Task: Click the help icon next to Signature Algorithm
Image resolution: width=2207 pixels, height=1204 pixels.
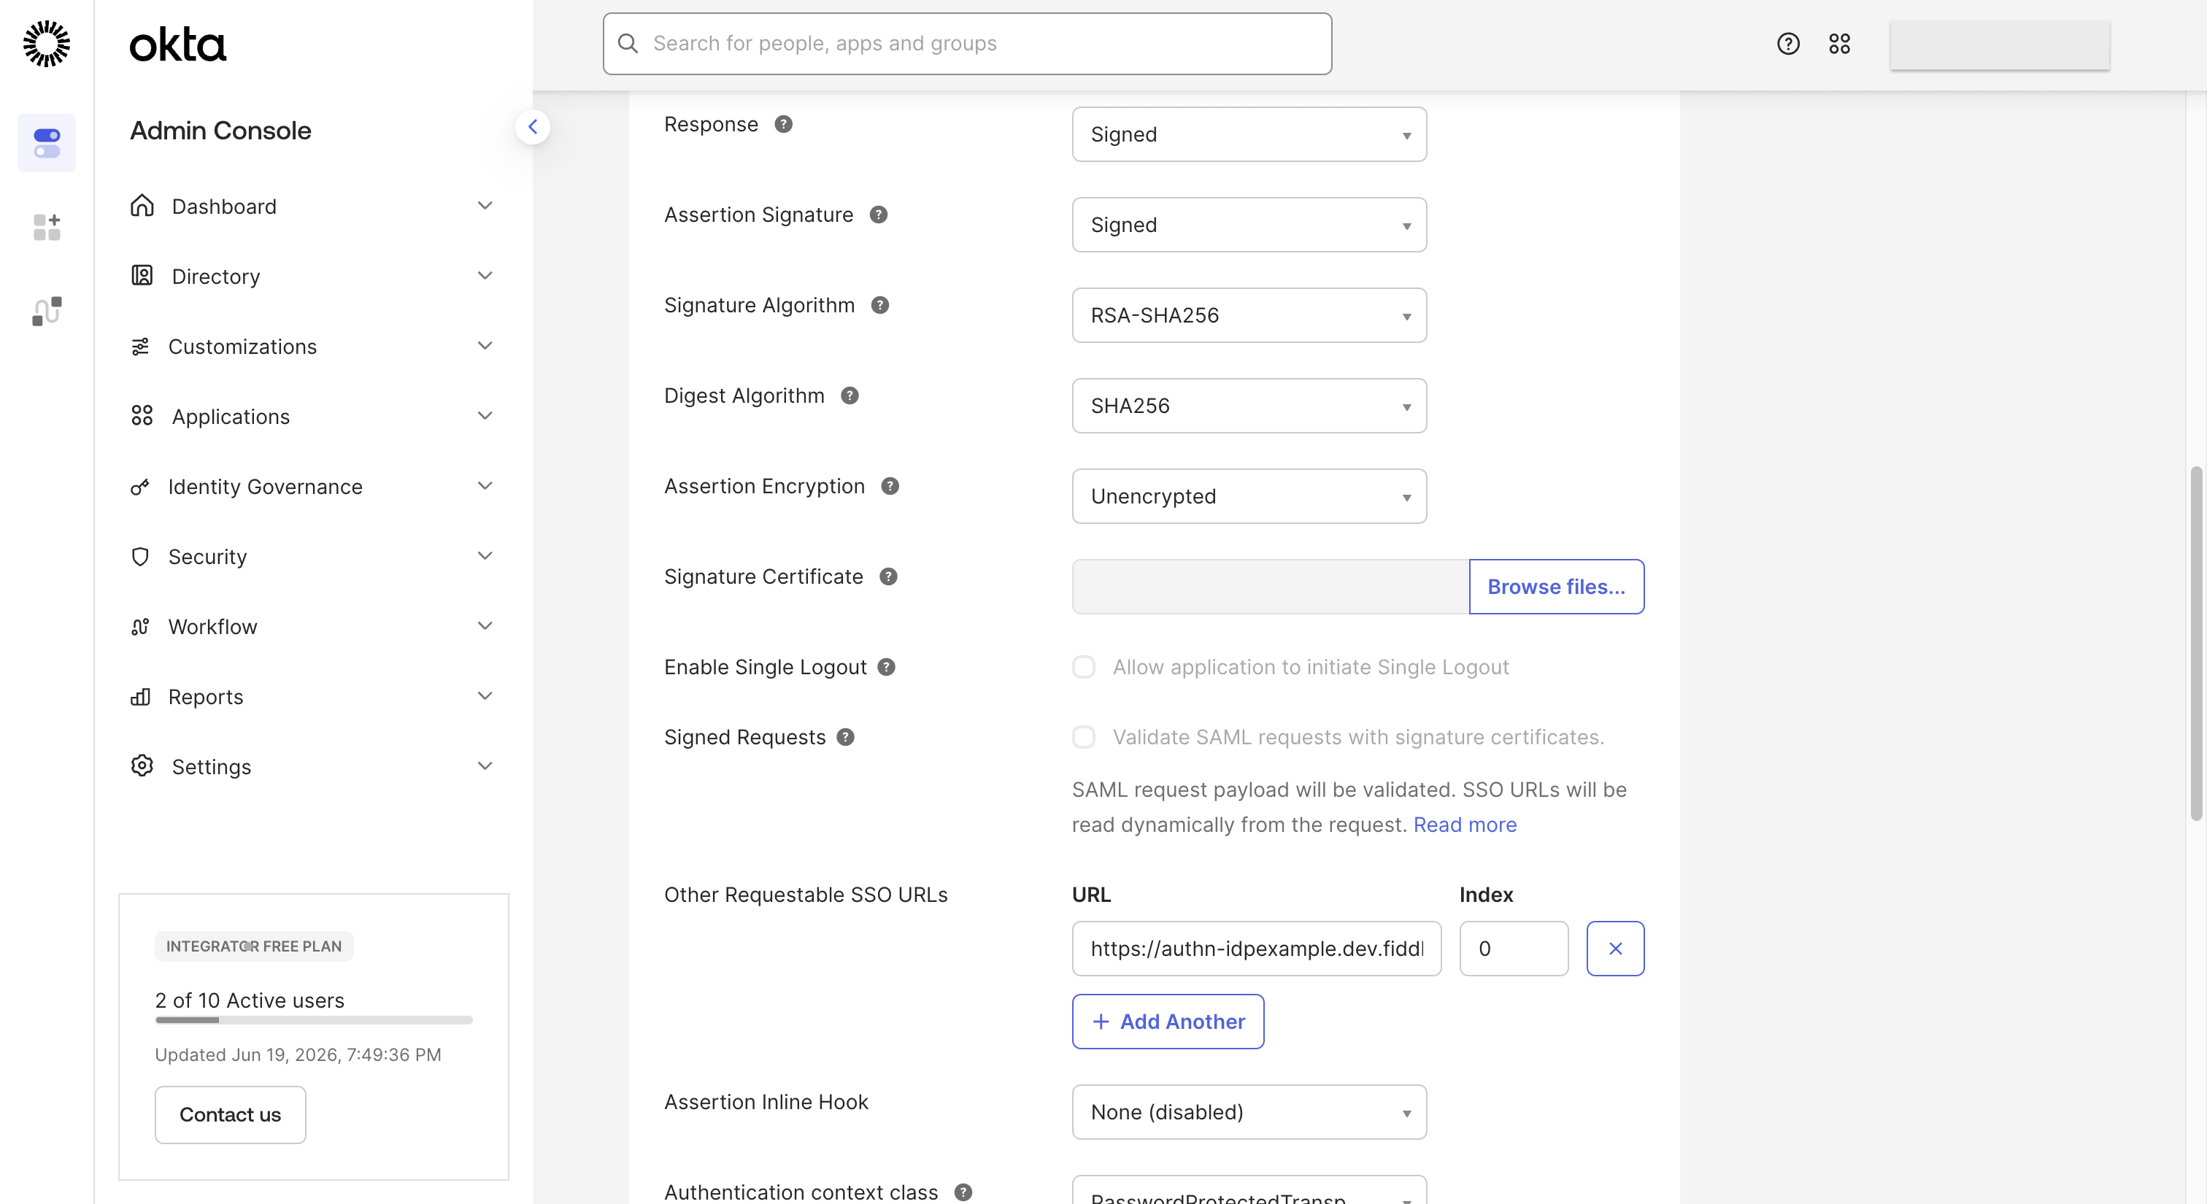Action: tap(880, 306)
